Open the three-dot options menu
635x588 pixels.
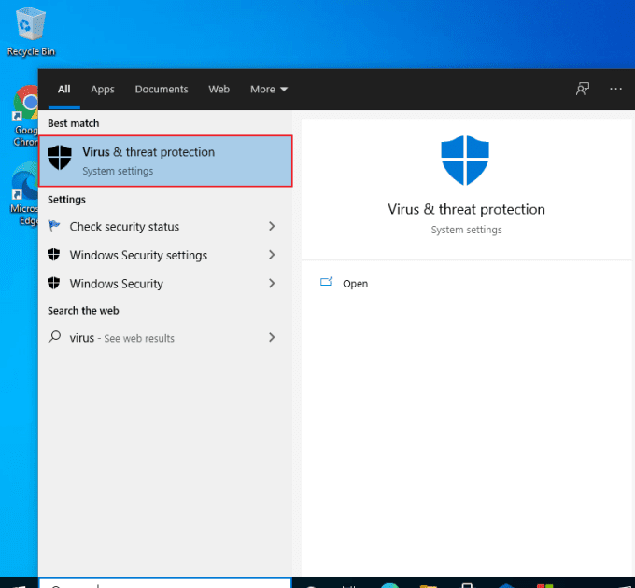(615, 89)
